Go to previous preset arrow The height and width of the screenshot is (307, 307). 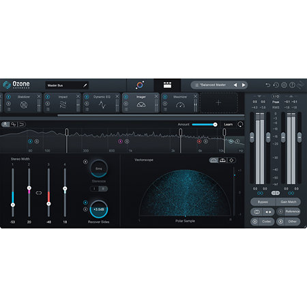click(235, 85)
